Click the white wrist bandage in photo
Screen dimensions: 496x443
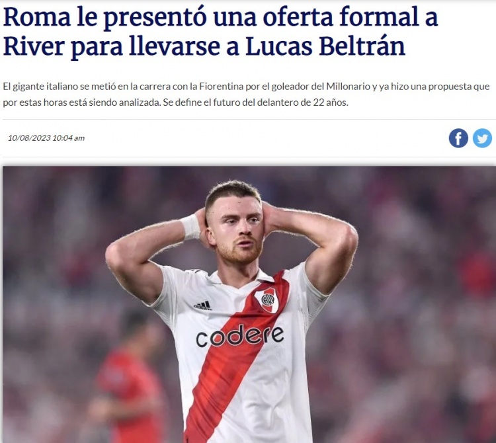tap(190, 227)
